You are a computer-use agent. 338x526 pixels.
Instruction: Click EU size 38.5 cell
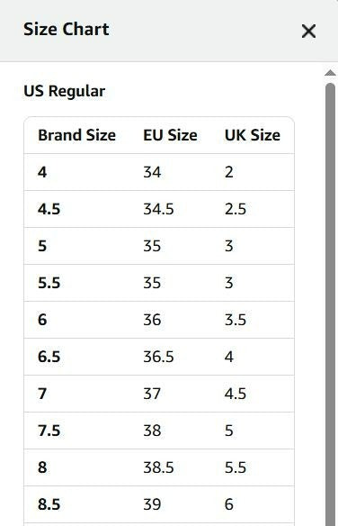pos(158,467)
